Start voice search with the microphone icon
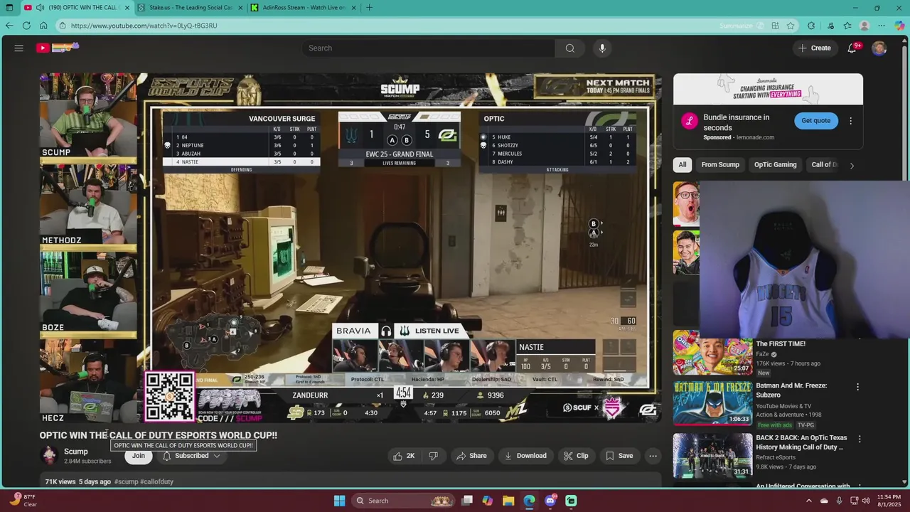910x512 pixels. coord(602,48)
